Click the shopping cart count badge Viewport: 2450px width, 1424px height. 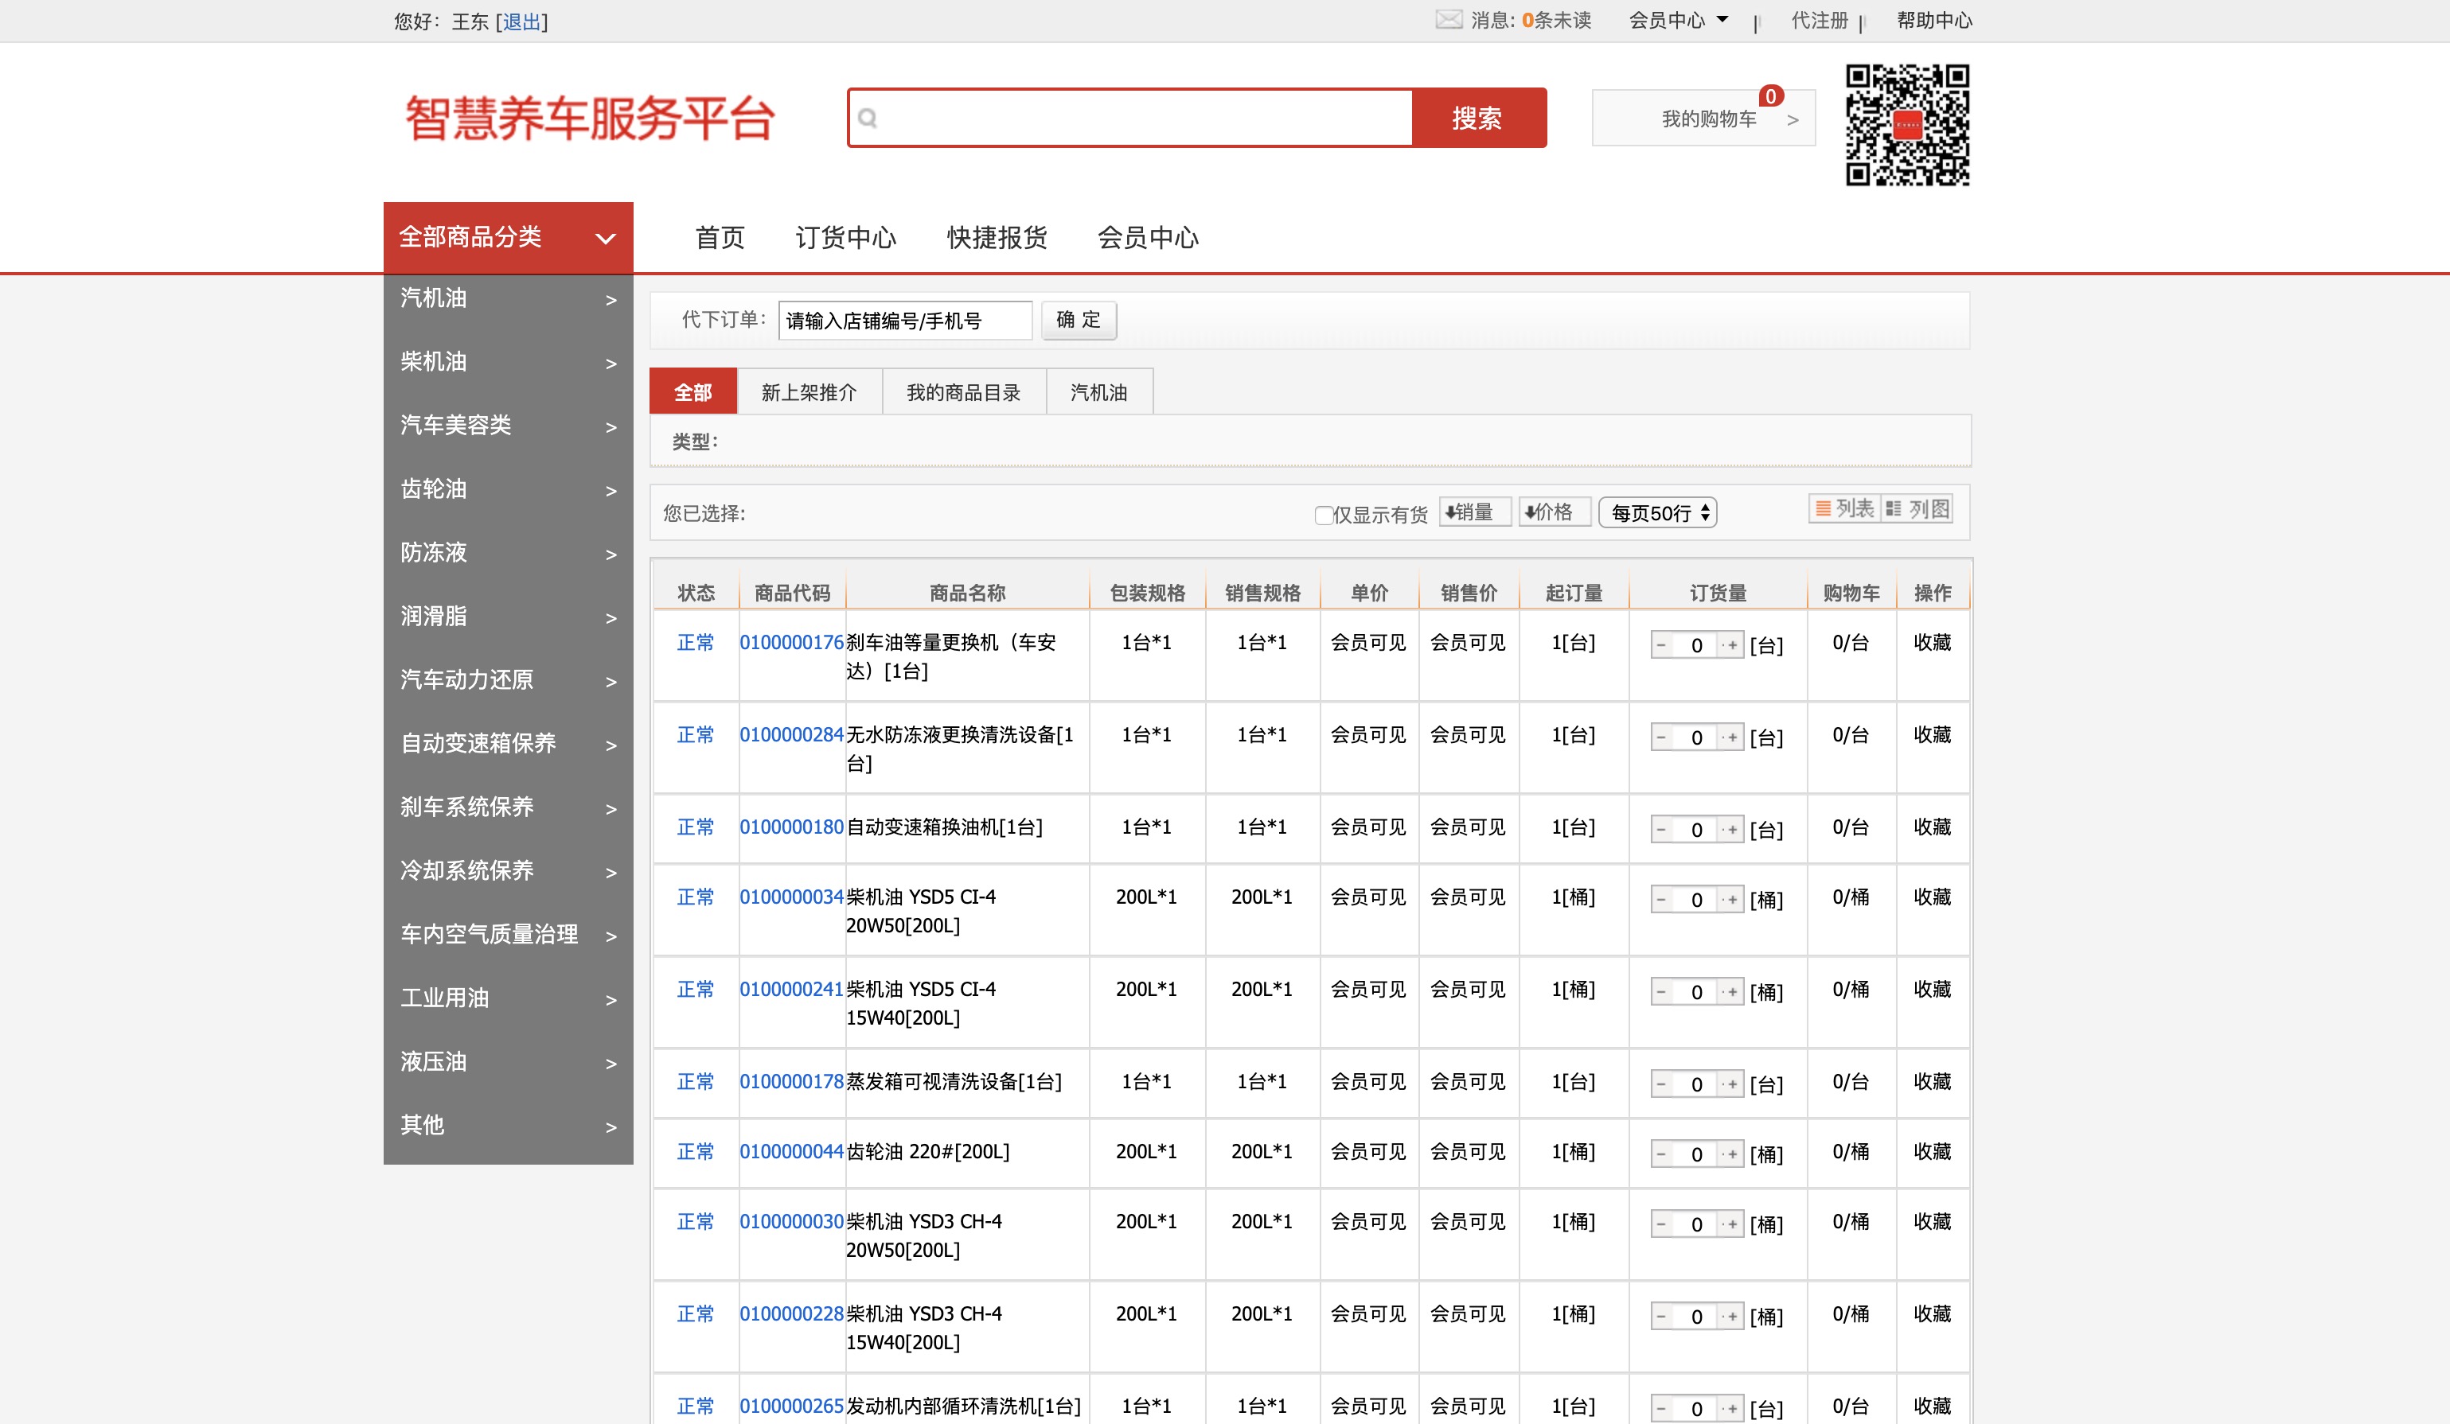pyautogui.click(x=1770, y=95)
